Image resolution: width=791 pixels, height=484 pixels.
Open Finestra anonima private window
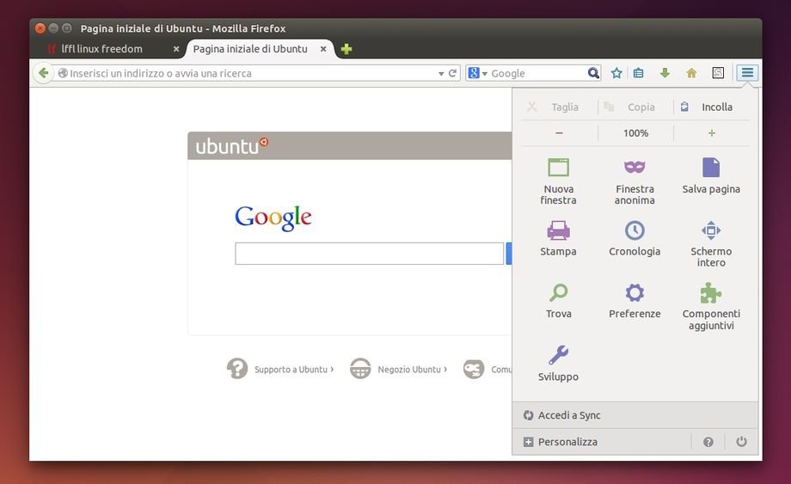(x=635, y=181)
